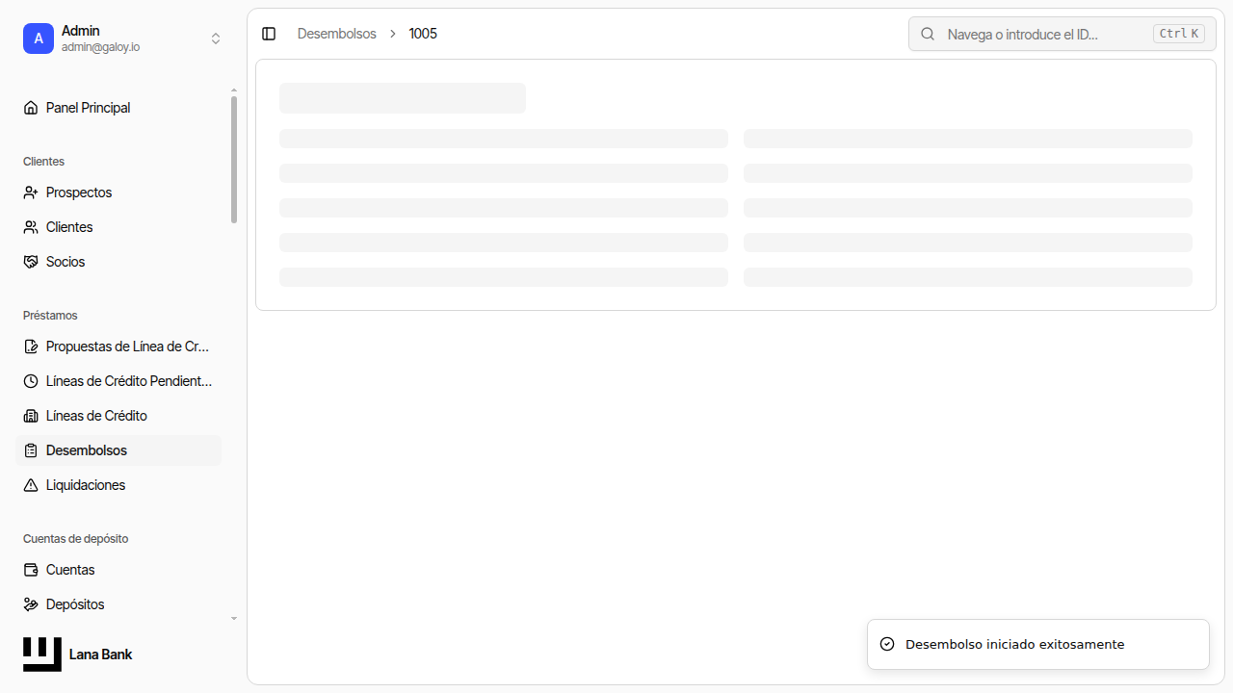Click the Depósitos hand-coins icon
Viewport: 1233px width, 693px height.
click(31, 604)
